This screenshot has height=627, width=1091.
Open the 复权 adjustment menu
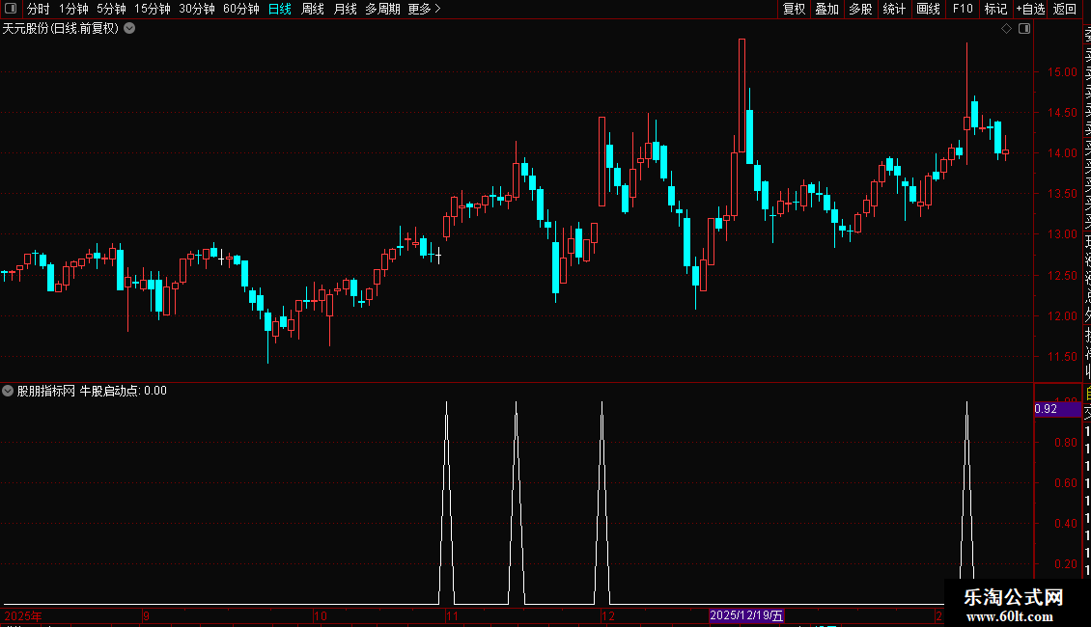pyautogui.click(x=794, y=9)
